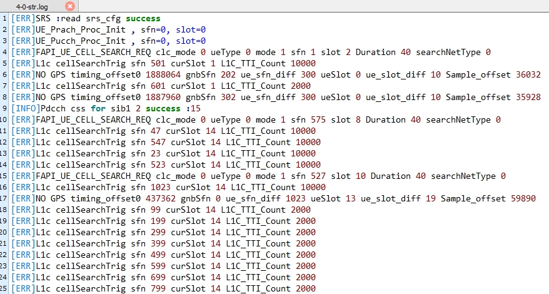Close the 4-0-str.log tab
The image size is (549, 294).
pyautogui.click(x=70, y=6)
